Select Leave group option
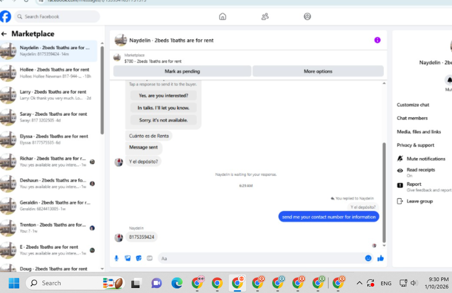Screen dimensions: 452x293 (420, 201)
